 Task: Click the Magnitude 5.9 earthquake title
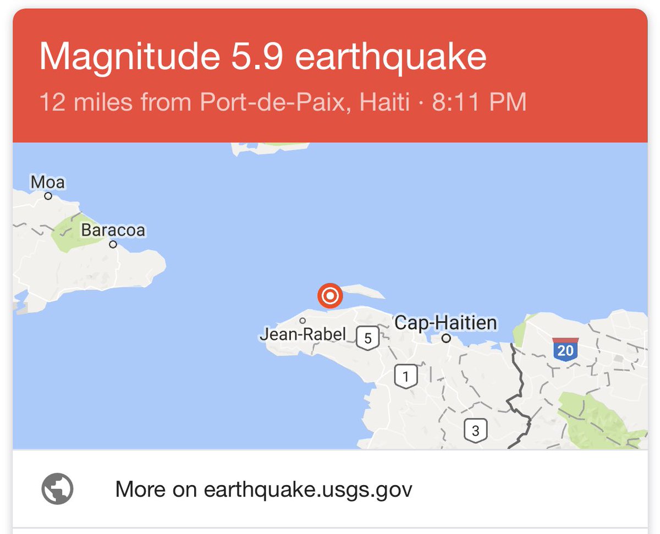263,57
